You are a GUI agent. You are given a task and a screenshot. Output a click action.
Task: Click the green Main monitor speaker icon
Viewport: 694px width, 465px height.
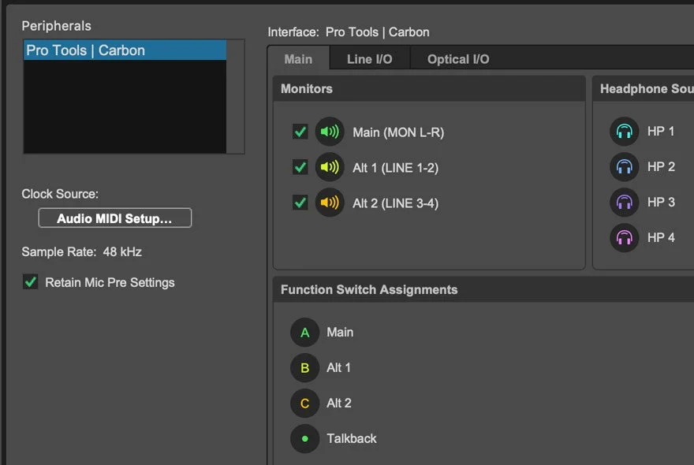[x=330, y=132]
